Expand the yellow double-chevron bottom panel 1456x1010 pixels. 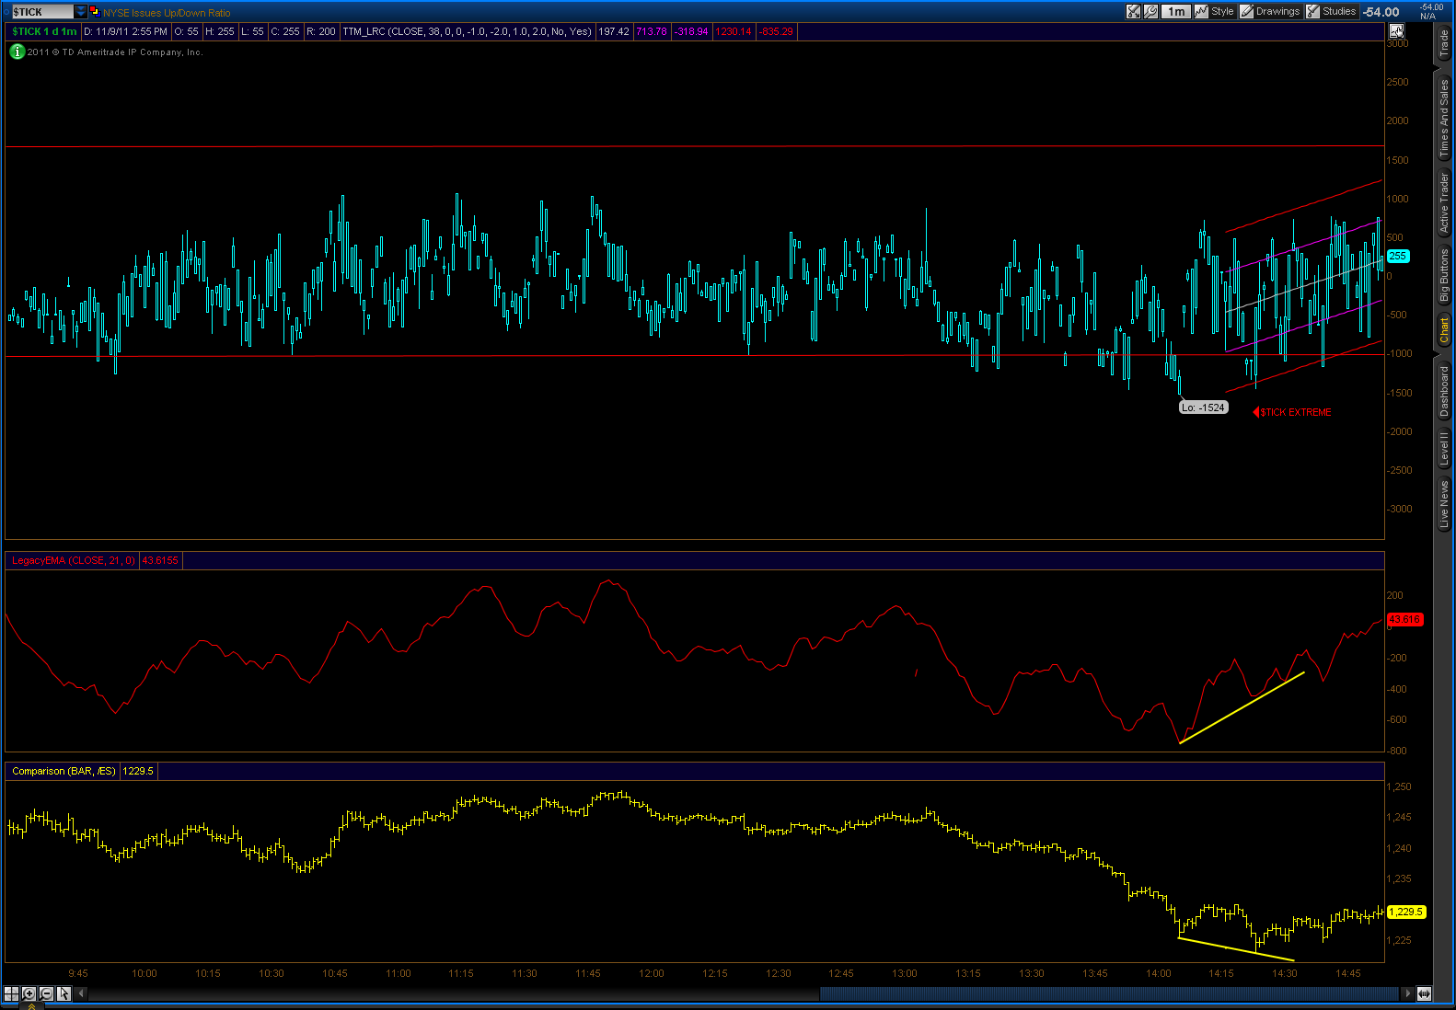[30, 1006]
